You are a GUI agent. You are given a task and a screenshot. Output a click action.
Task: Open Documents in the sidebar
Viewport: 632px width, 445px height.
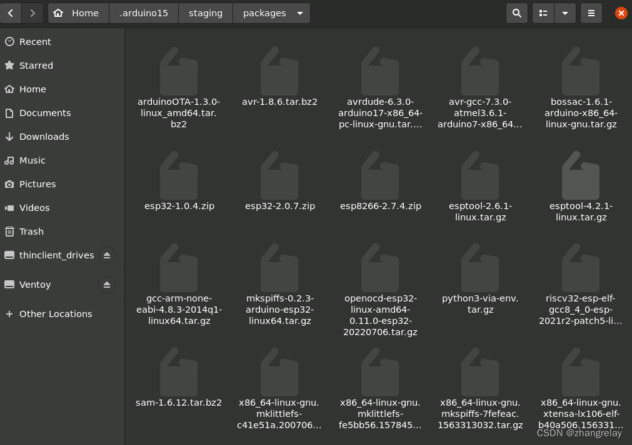[62, 113]
